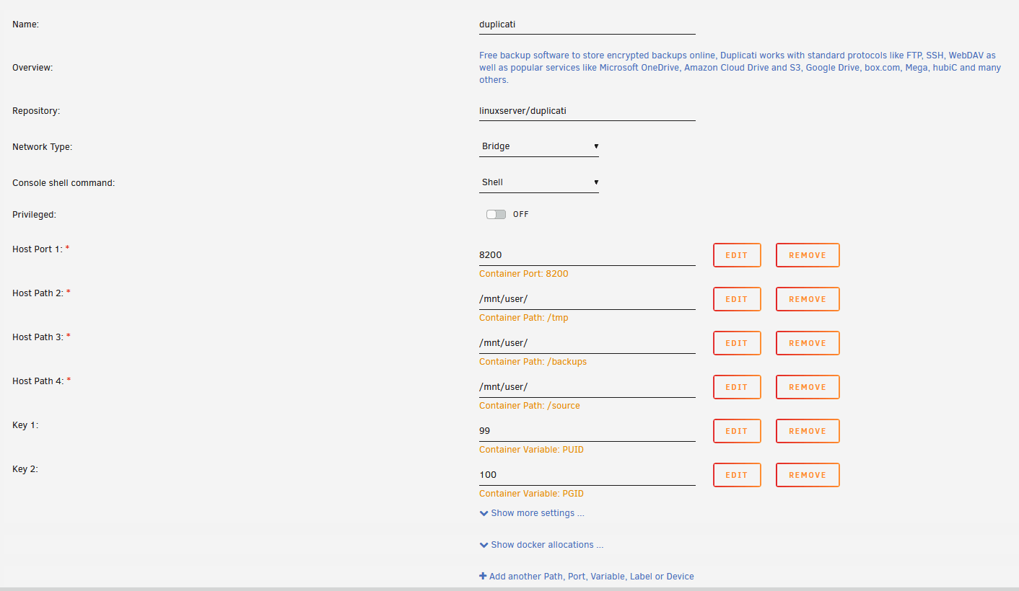Remove Key 1 PUID variable
Viewport: 1019px width, 591px height.
coord(808,431)
